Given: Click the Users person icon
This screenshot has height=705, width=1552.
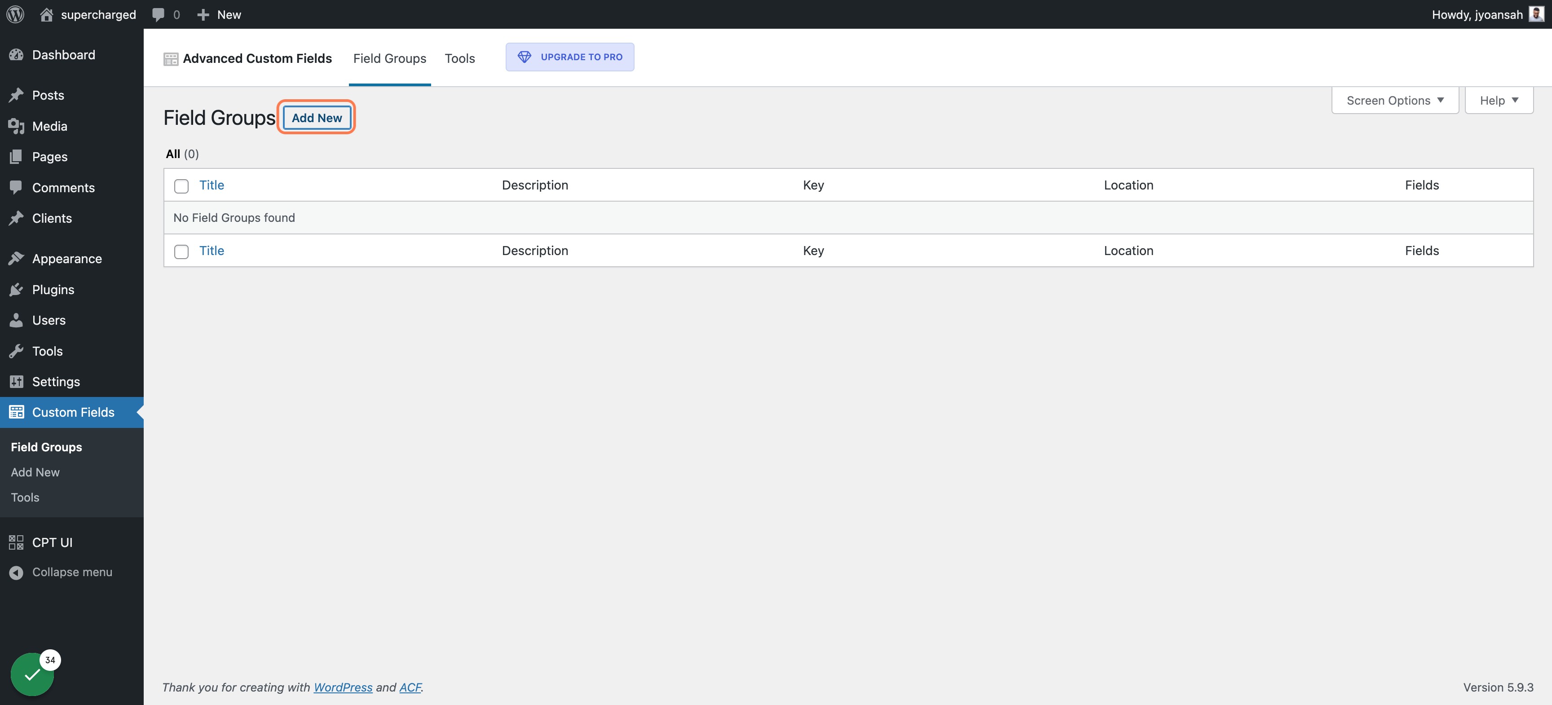Looking at the screenshot, I should [16, 320].
